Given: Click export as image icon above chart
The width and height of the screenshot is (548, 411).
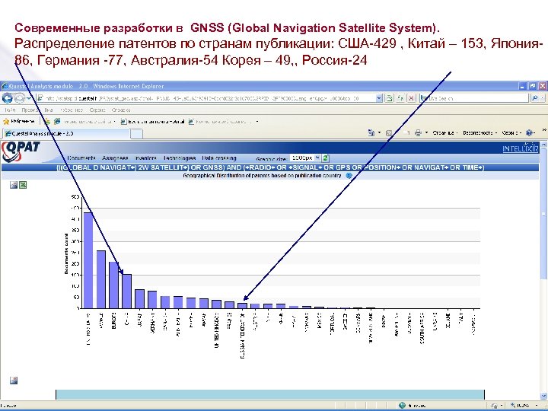Looking at the screenshot, I should click(14, 185).
